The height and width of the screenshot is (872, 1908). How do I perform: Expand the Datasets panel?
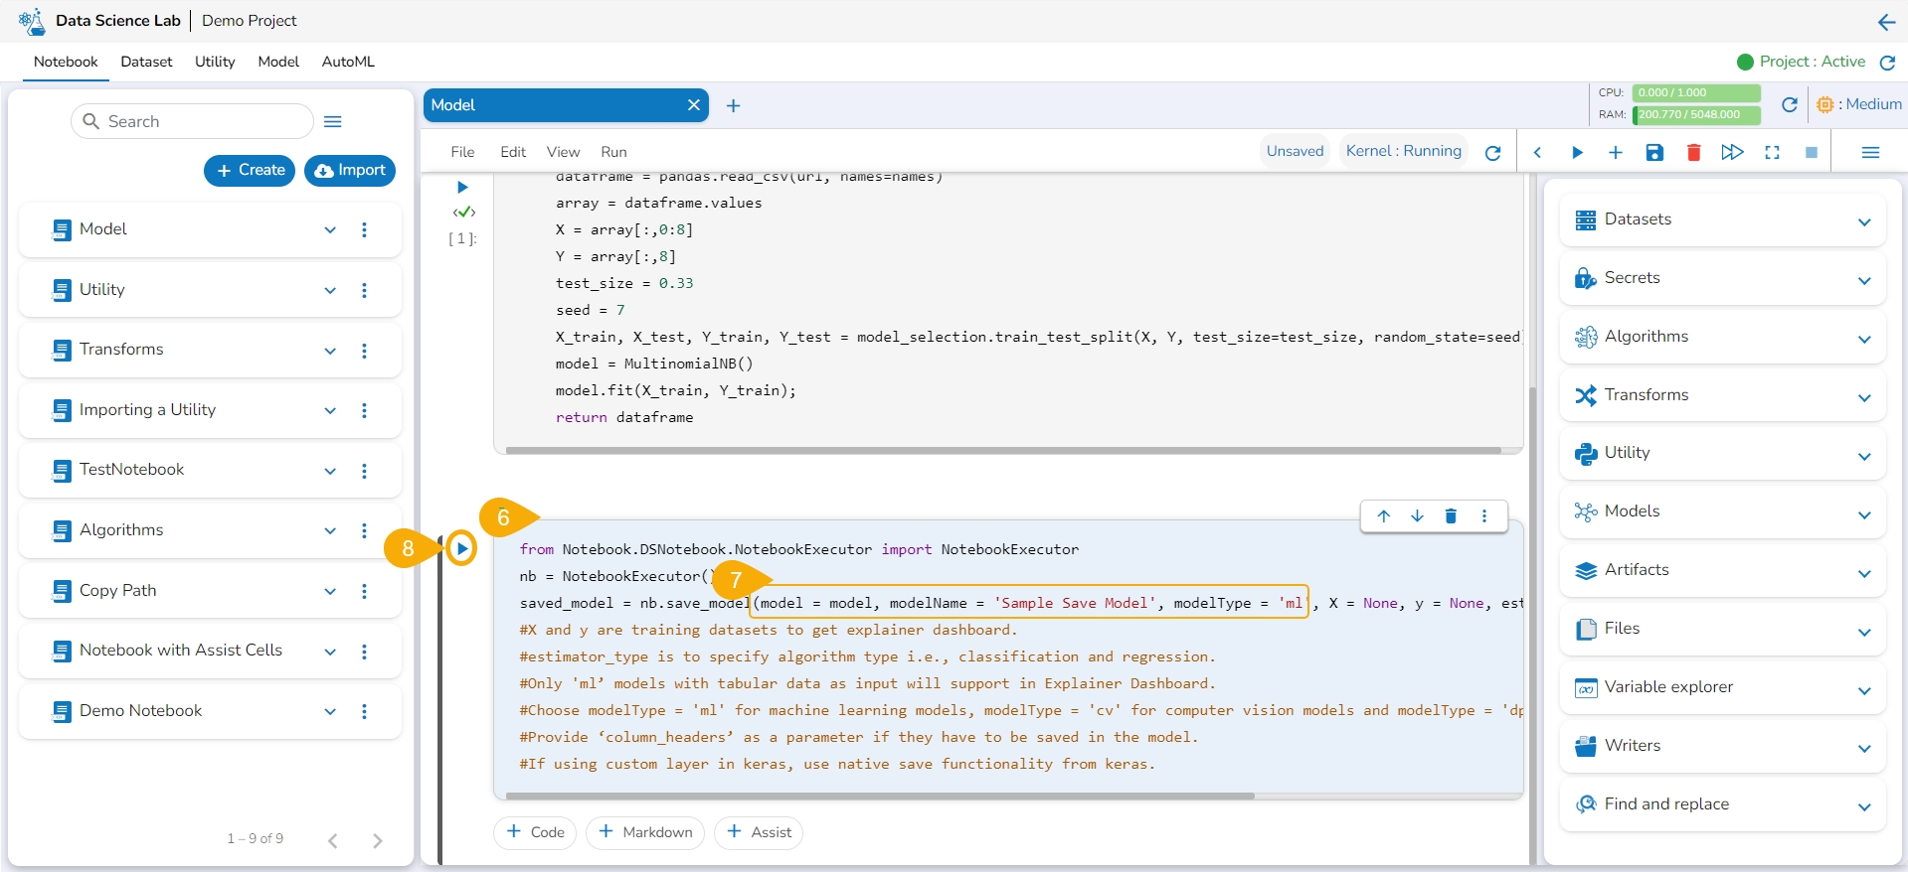[x=1864, y=221]
